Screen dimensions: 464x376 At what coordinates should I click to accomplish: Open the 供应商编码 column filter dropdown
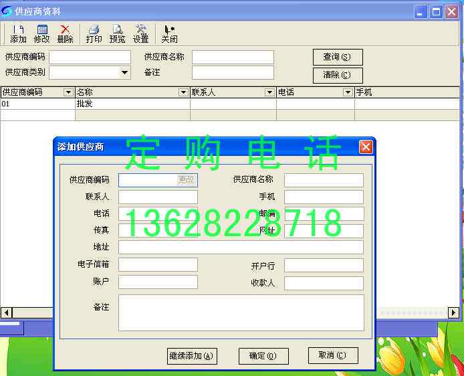[68, 92]
